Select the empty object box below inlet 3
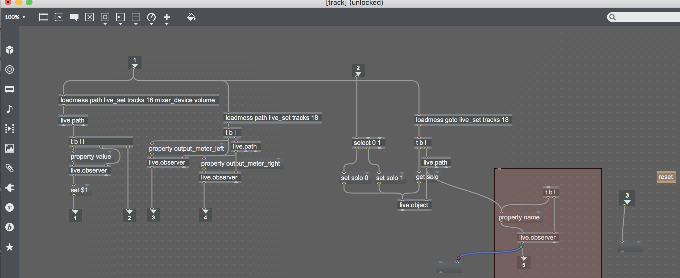This screenshot has width=680, height=278. click(x=630, y=247)
